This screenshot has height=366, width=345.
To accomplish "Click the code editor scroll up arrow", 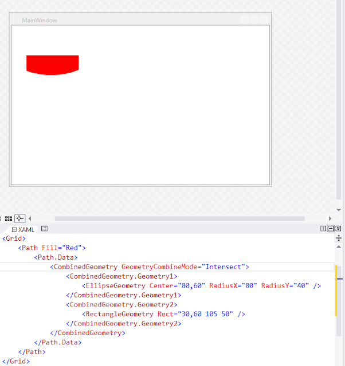I will (x=339, y=246).
